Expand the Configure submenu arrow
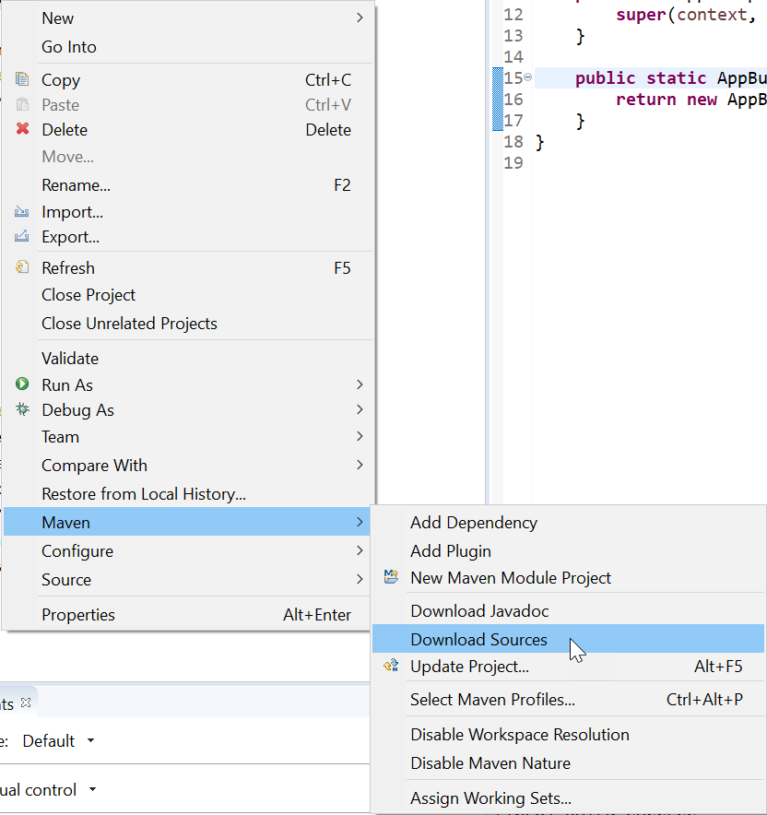 point(360,550)
